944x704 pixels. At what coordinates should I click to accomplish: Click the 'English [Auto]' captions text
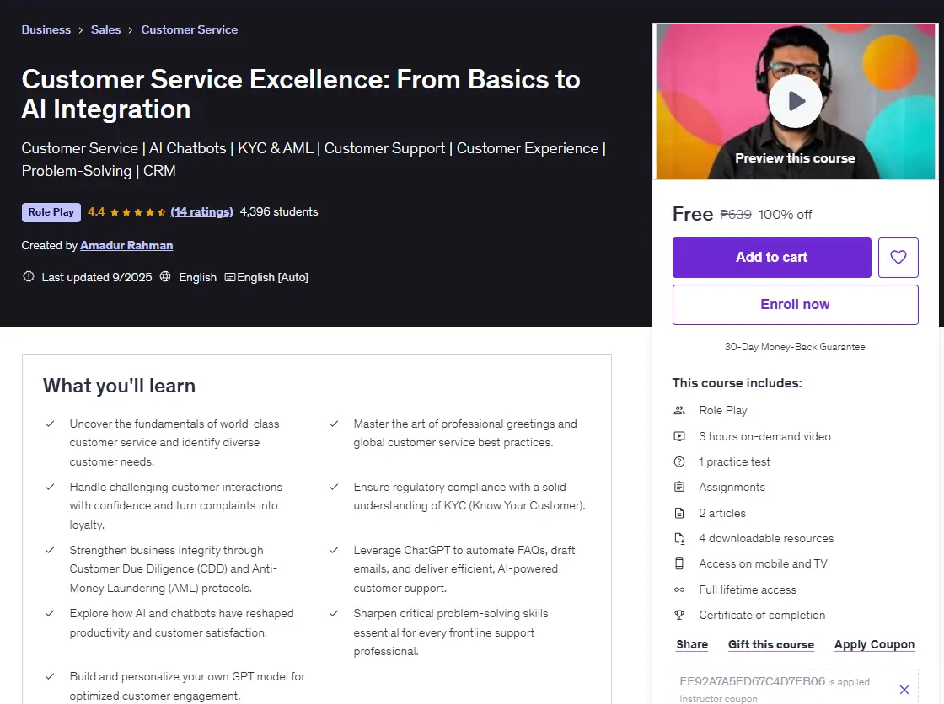coord(273,277)
